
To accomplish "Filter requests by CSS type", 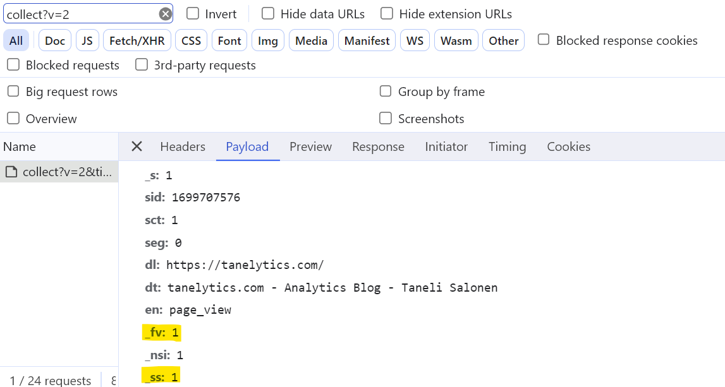I will [x=192, y=40].
